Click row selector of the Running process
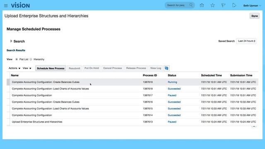265x149 pixels. [x=8, y=82]
